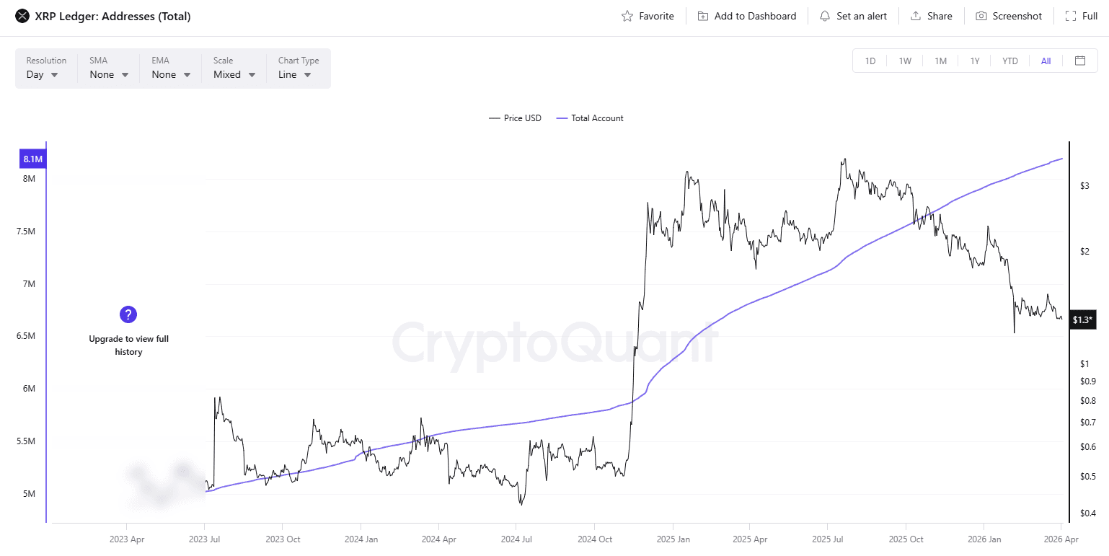Expand the Resolution Day dropdown

pos(43,74)
